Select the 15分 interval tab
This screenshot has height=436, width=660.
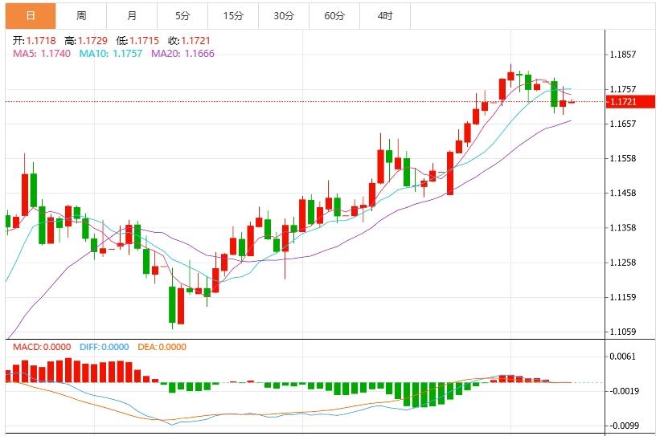232,15
